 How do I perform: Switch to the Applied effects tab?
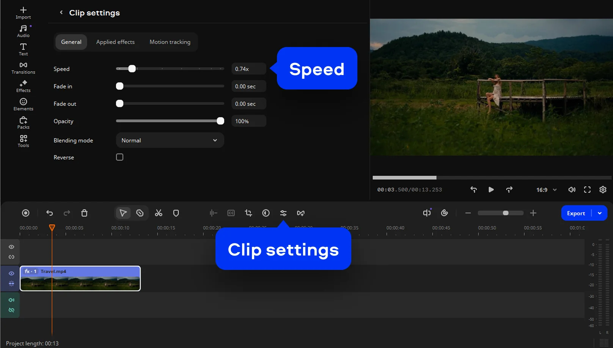tap(115, 42)
